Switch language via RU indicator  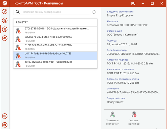click(133, 4)
